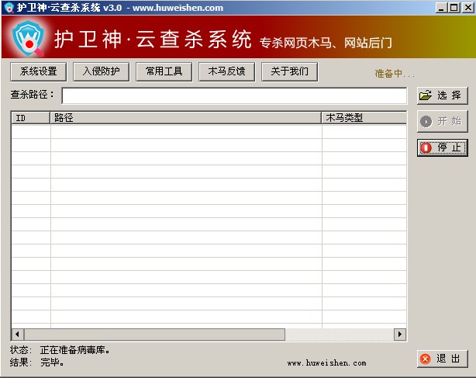
Task: Click the horizontal scrollbar thumb
Action: click(155, 335)
